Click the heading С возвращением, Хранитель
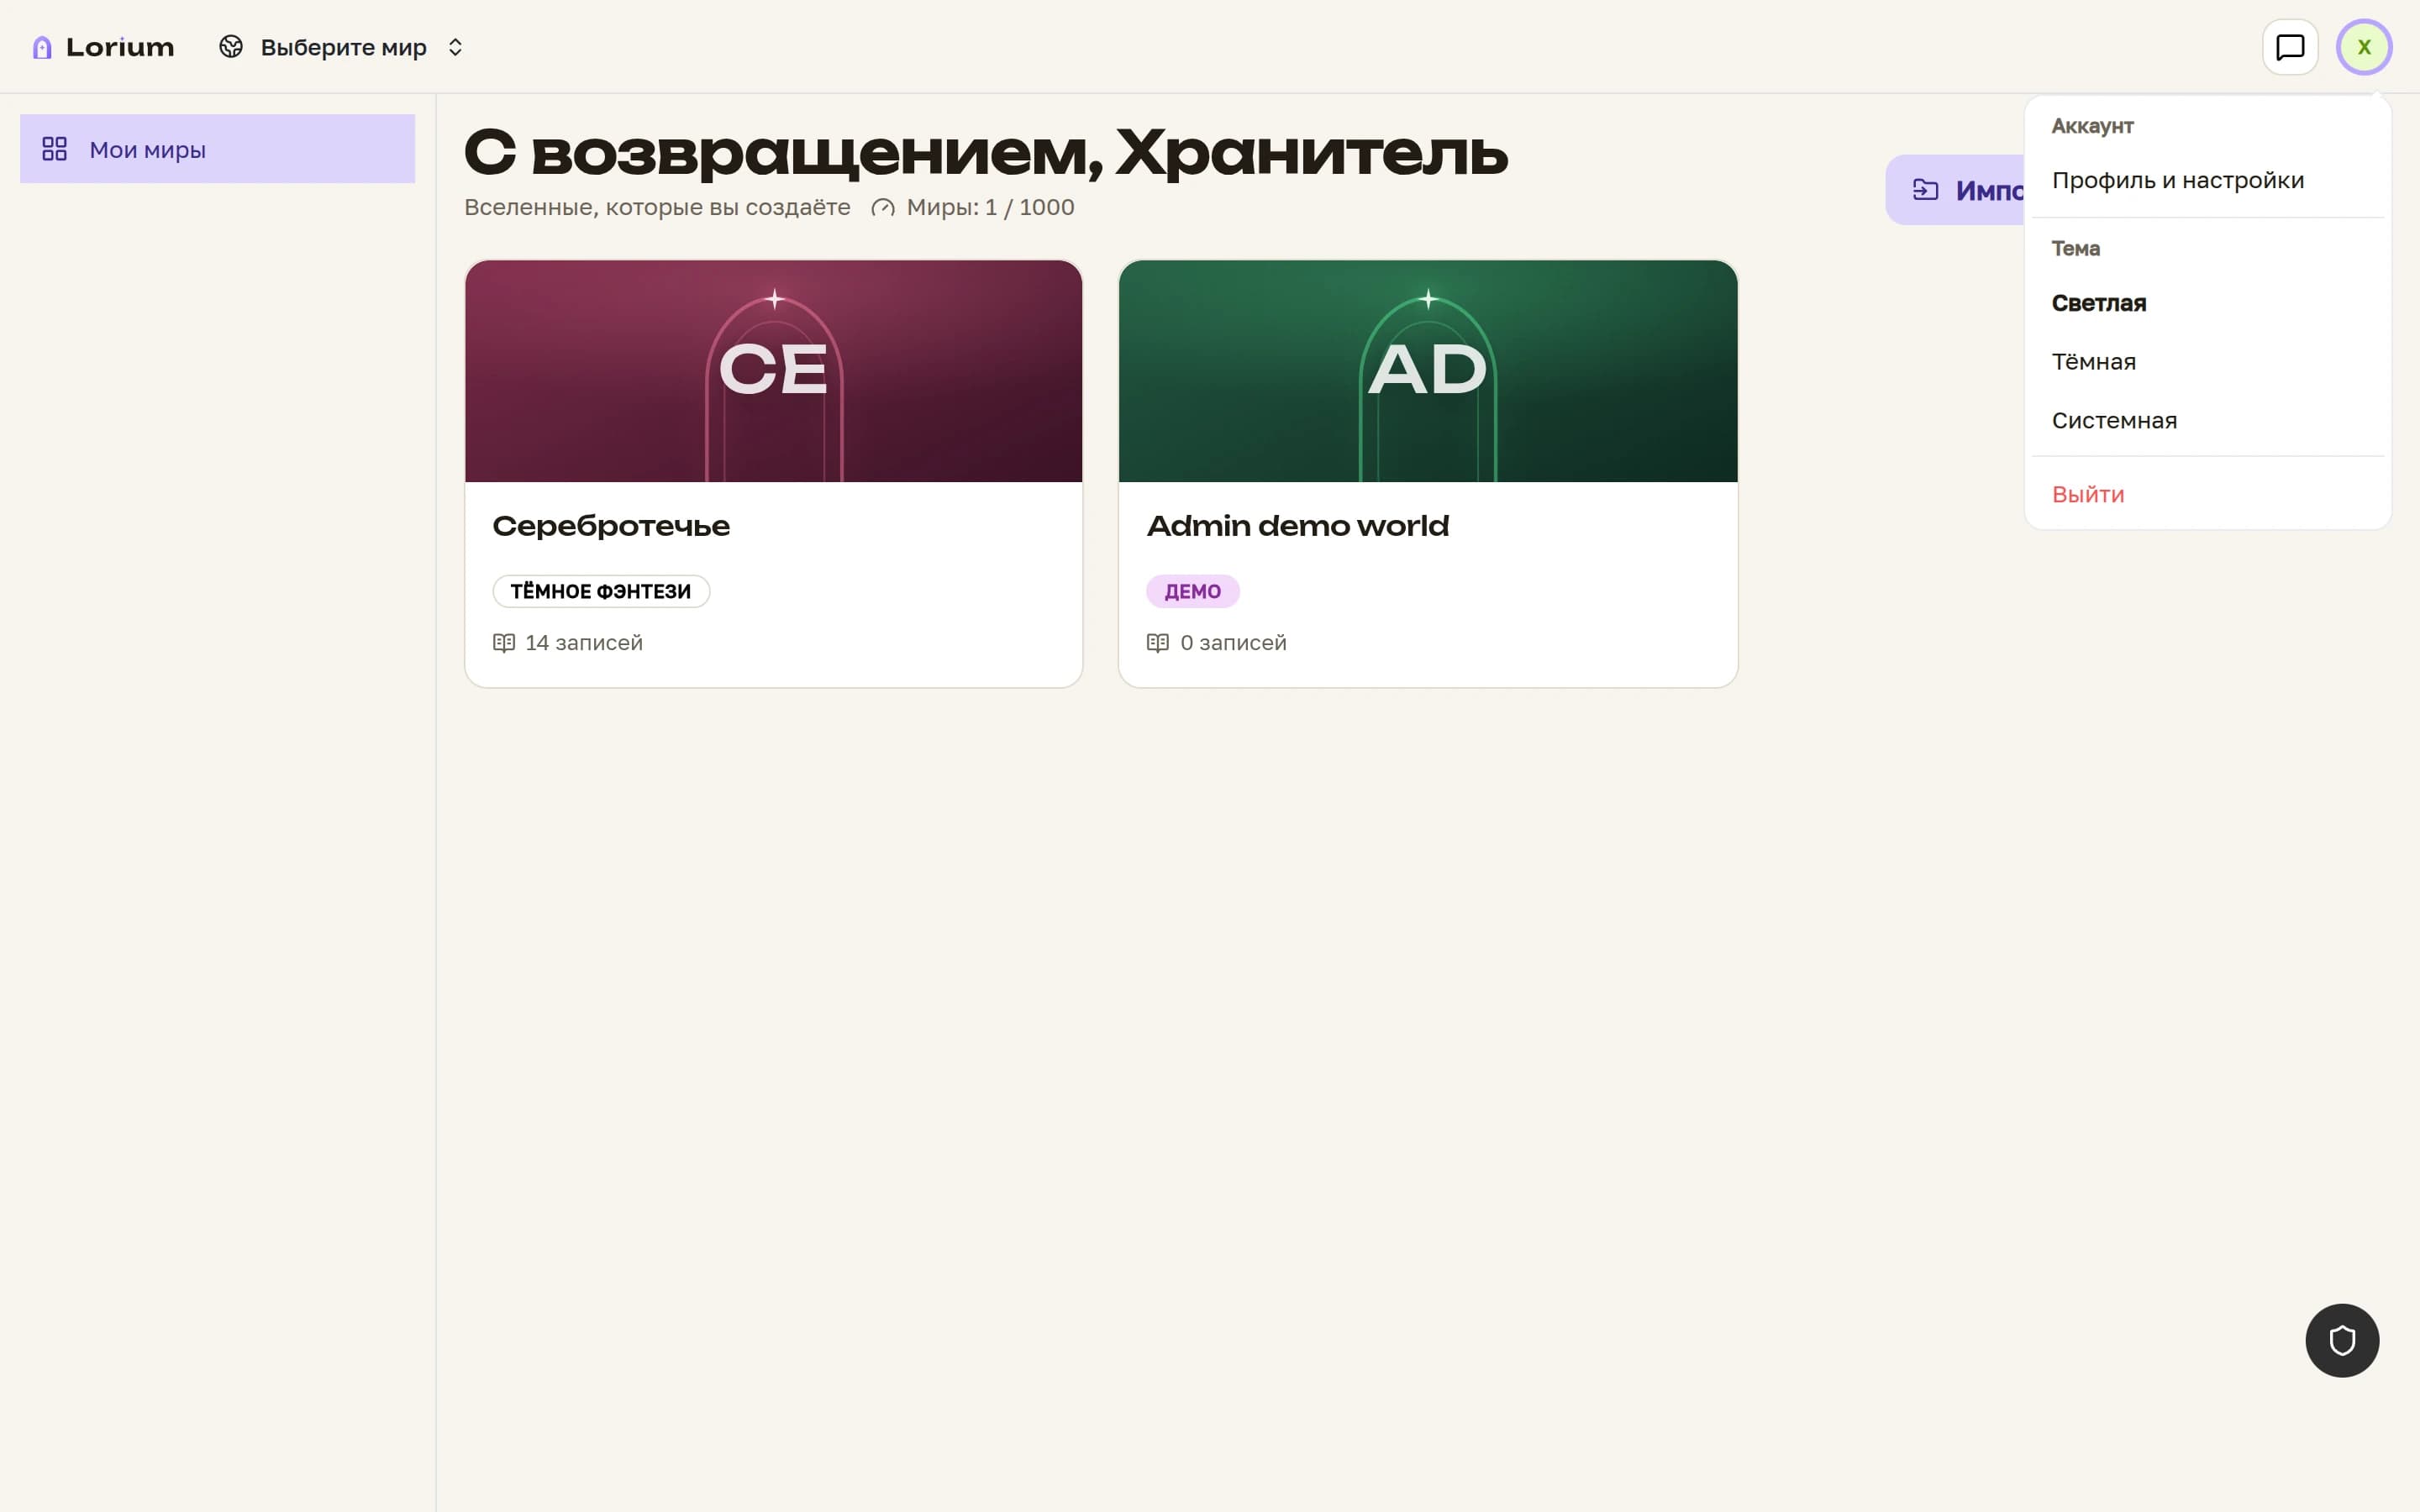Viewport: 2420px width, 1512px height. (986, 152)
